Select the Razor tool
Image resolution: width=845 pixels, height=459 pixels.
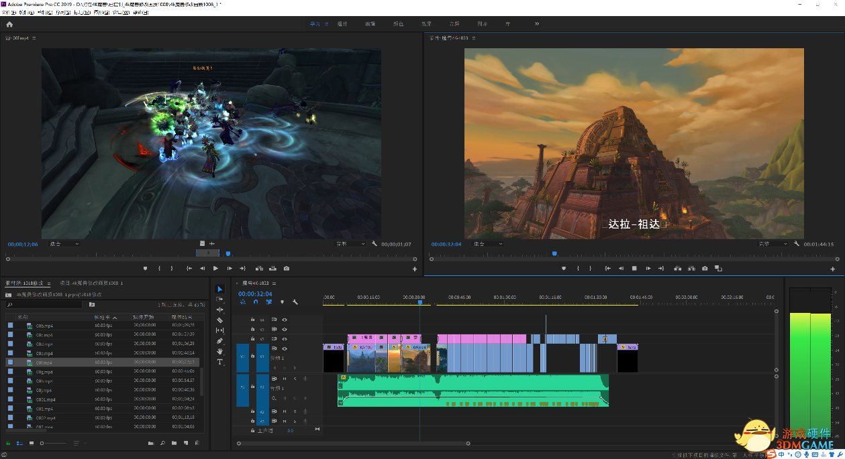(x=219, y=320)
